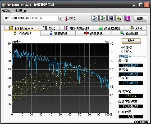The image size is (151, 124).
Task: Click the ms axis label on the chart
Action: [x=107, y=42]
